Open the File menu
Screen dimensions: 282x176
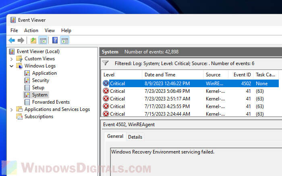coord(14,31)
